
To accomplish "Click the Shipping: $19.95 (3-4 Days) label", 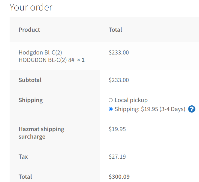I will [150, 109].
